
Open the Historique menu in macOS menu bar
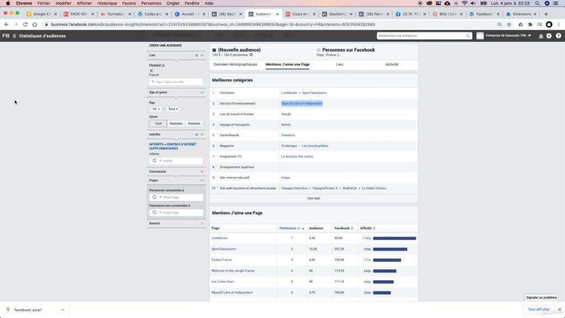107,3
